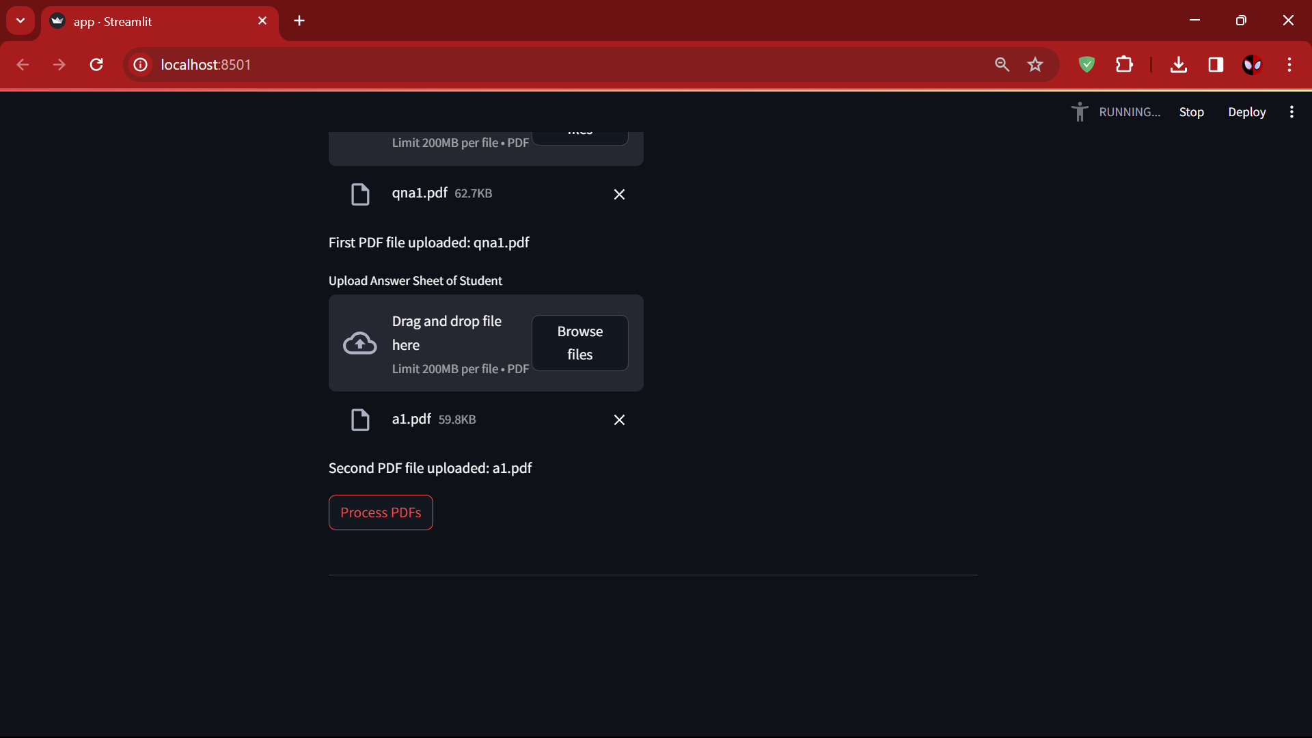
Task: Click the Process PDFs button
Action: point(381,512)
